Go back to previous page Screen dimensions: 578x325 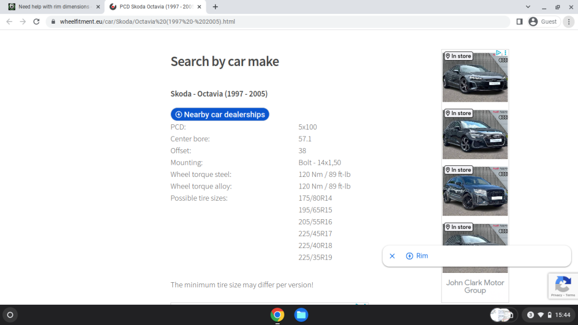9,22
